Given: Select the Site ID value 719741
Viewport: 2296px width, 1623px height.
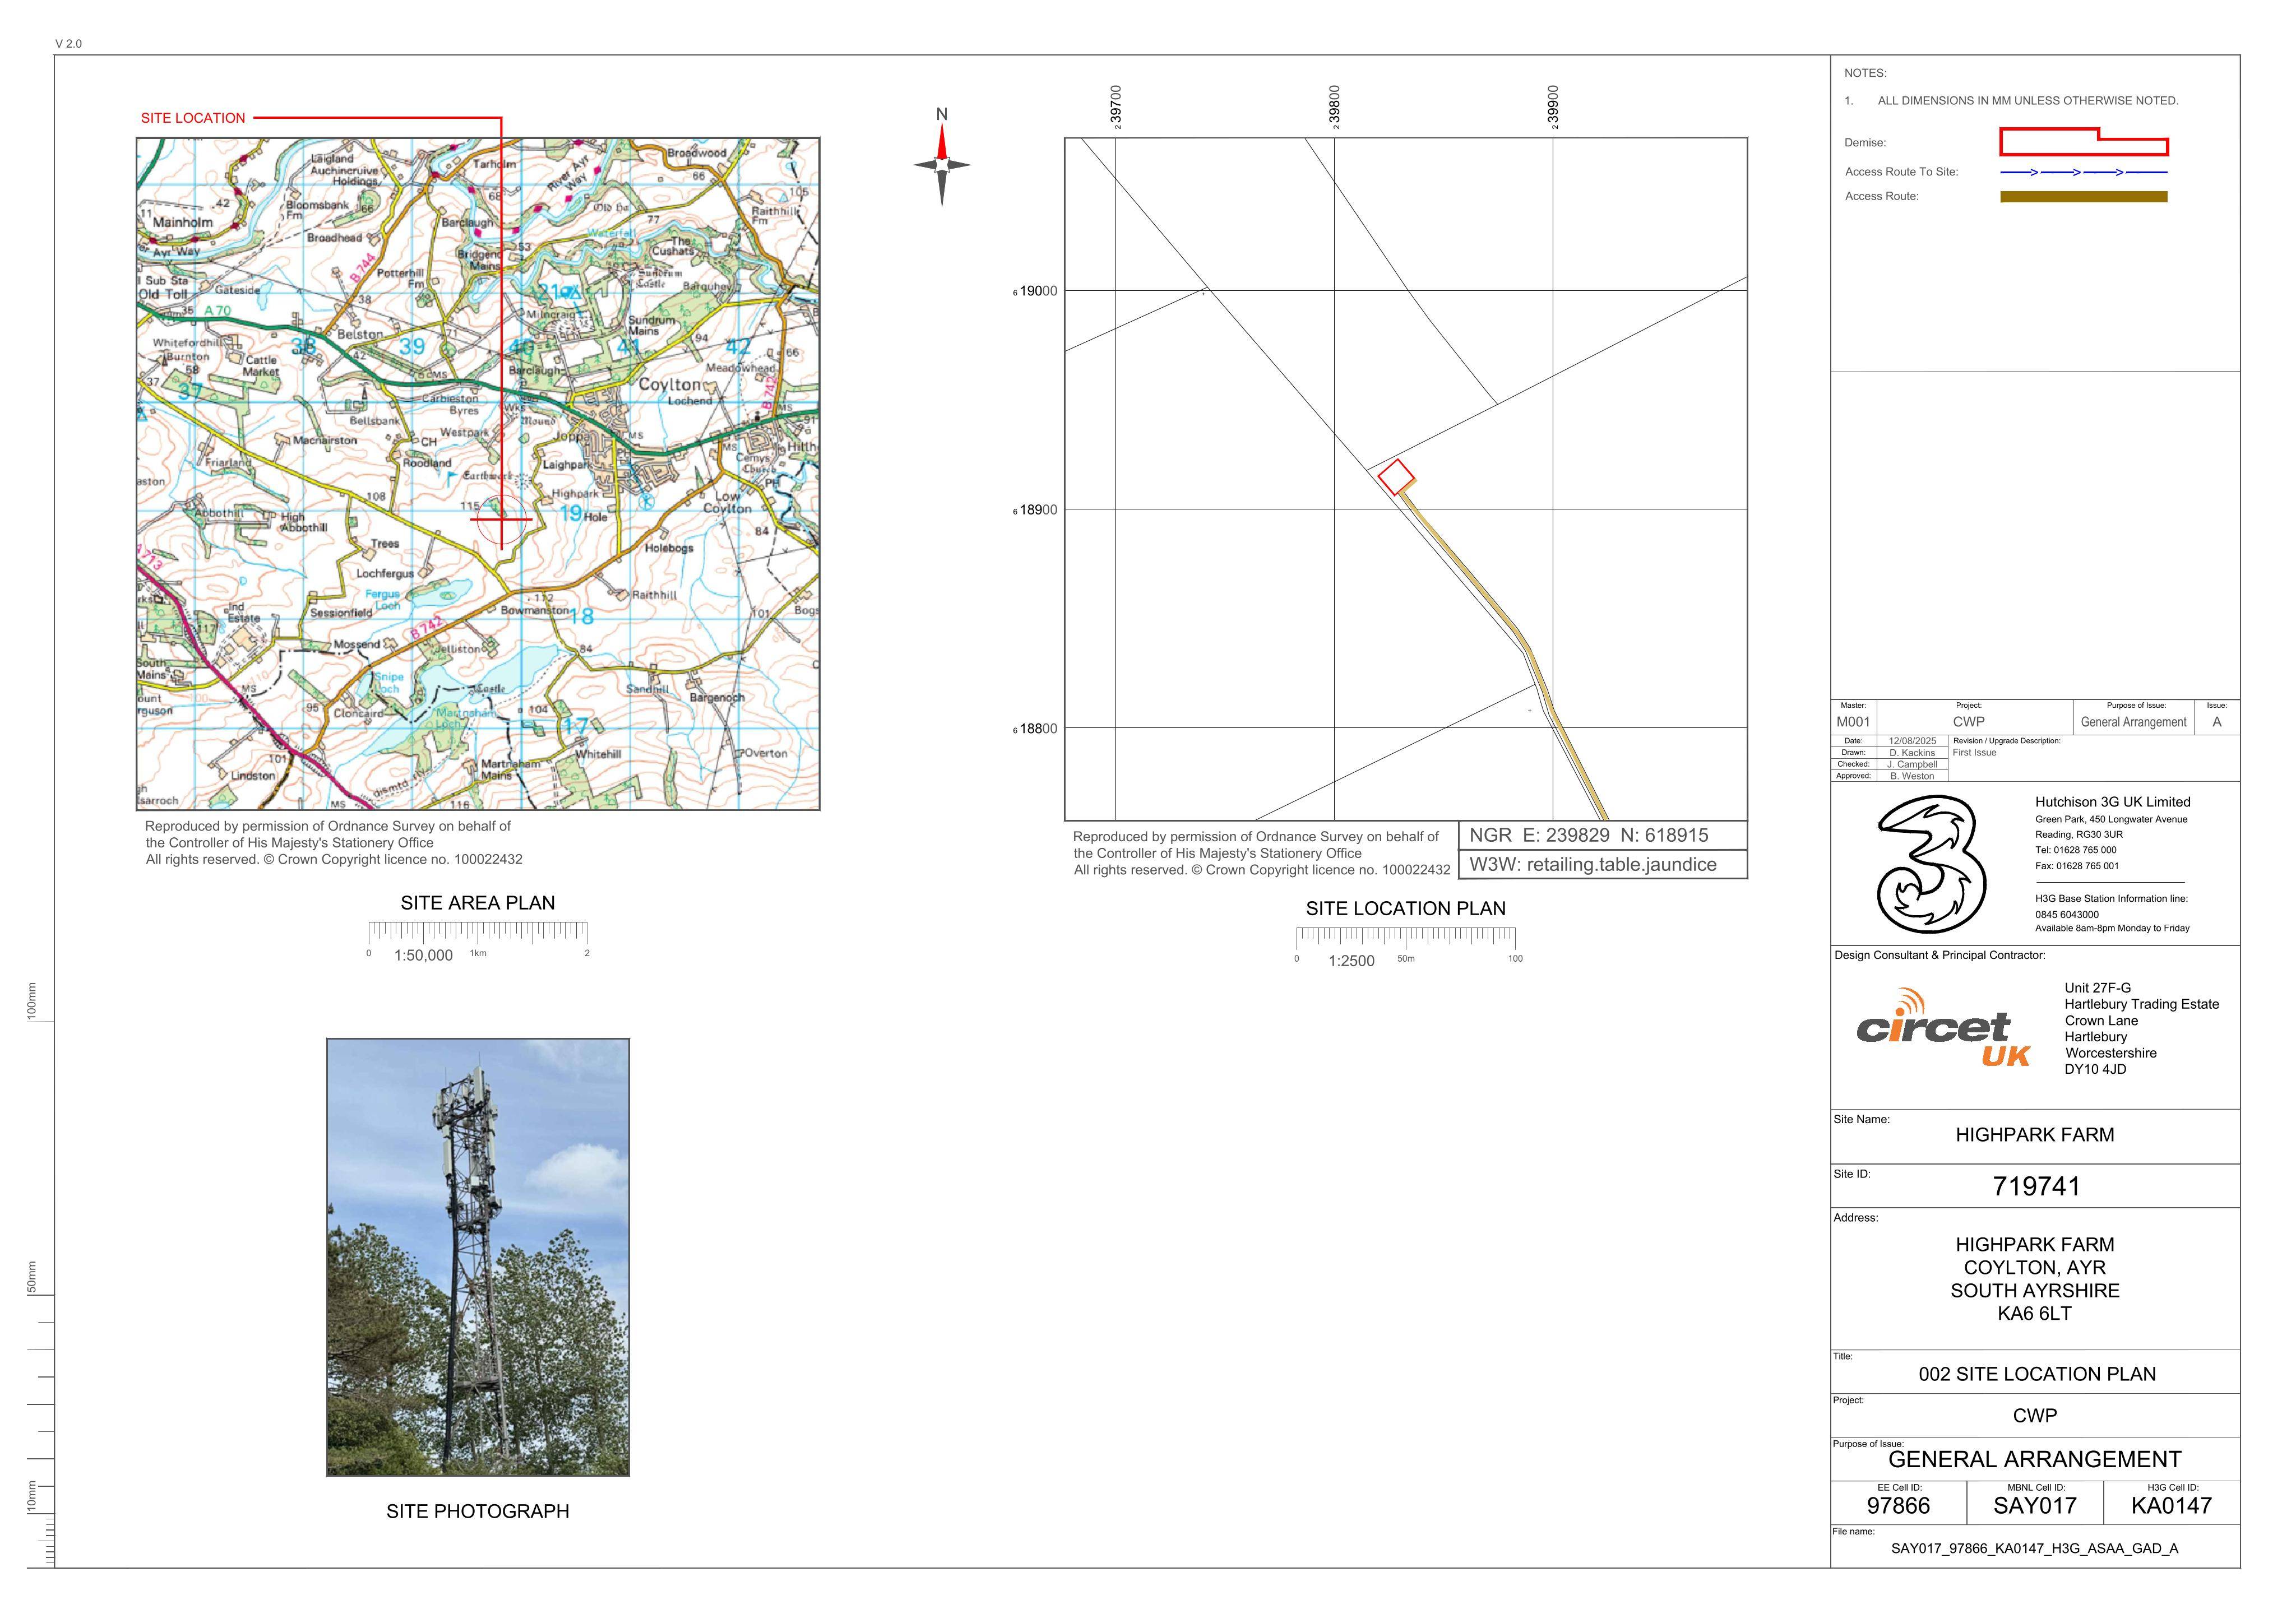Looking at the screenshot, I should click(x=2036, y=1187).
